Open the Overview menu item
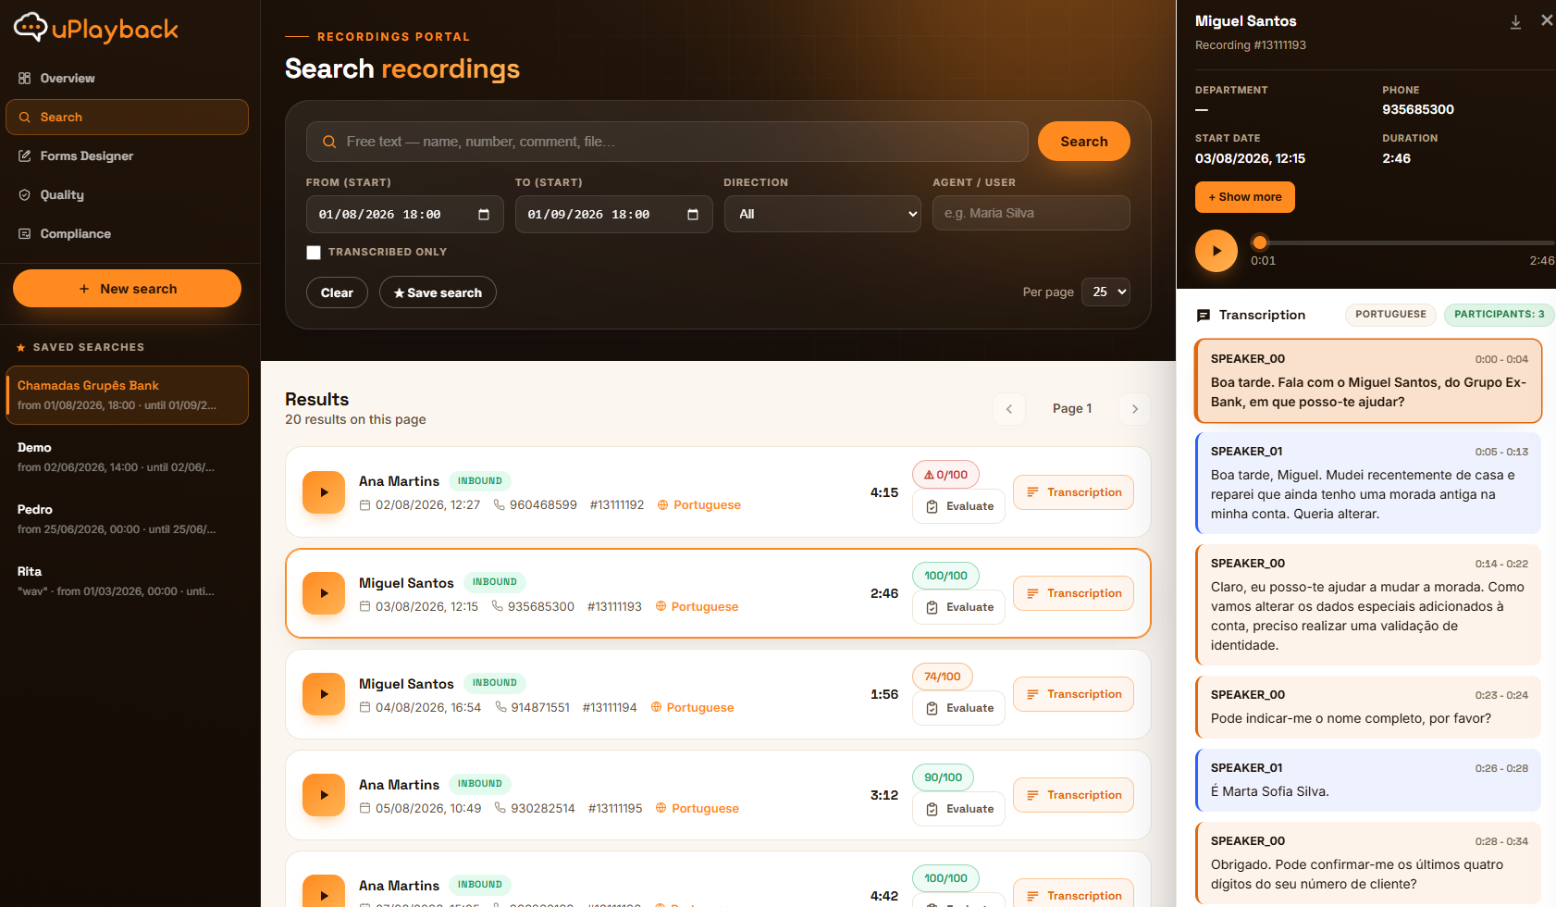The width and height of the screenshot is (1556, 907). 127,79
